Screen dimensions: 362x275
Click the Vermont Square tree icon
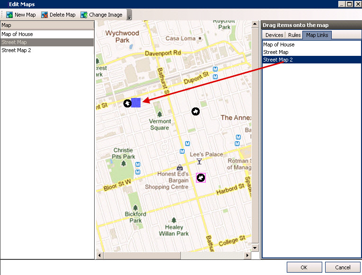click(159, 114)
